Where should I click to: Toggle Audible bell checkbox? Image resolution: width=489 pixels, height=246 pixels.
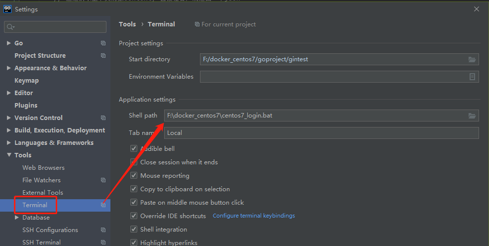(134, 148)
